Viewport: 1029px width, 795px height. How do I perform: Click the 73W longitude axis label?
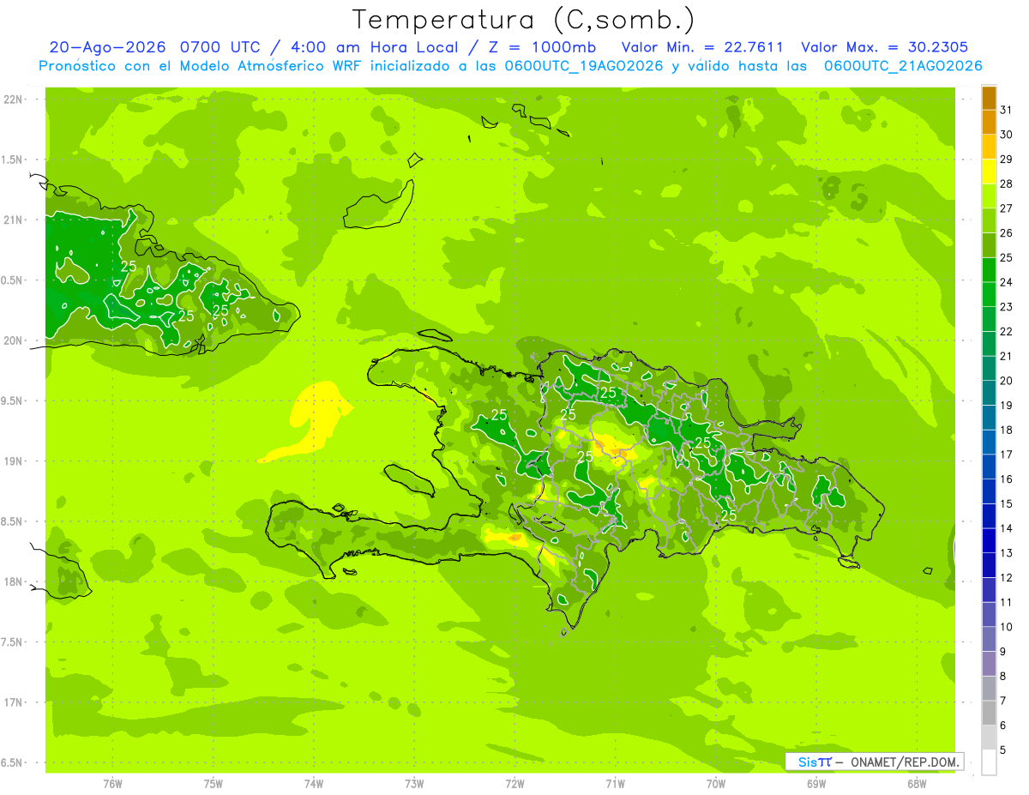pyautogui.click(x=414, y=784)
